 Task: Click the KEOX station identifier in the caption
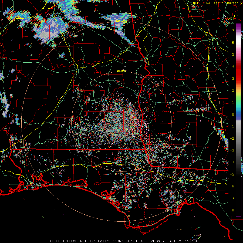coord(156,241)
